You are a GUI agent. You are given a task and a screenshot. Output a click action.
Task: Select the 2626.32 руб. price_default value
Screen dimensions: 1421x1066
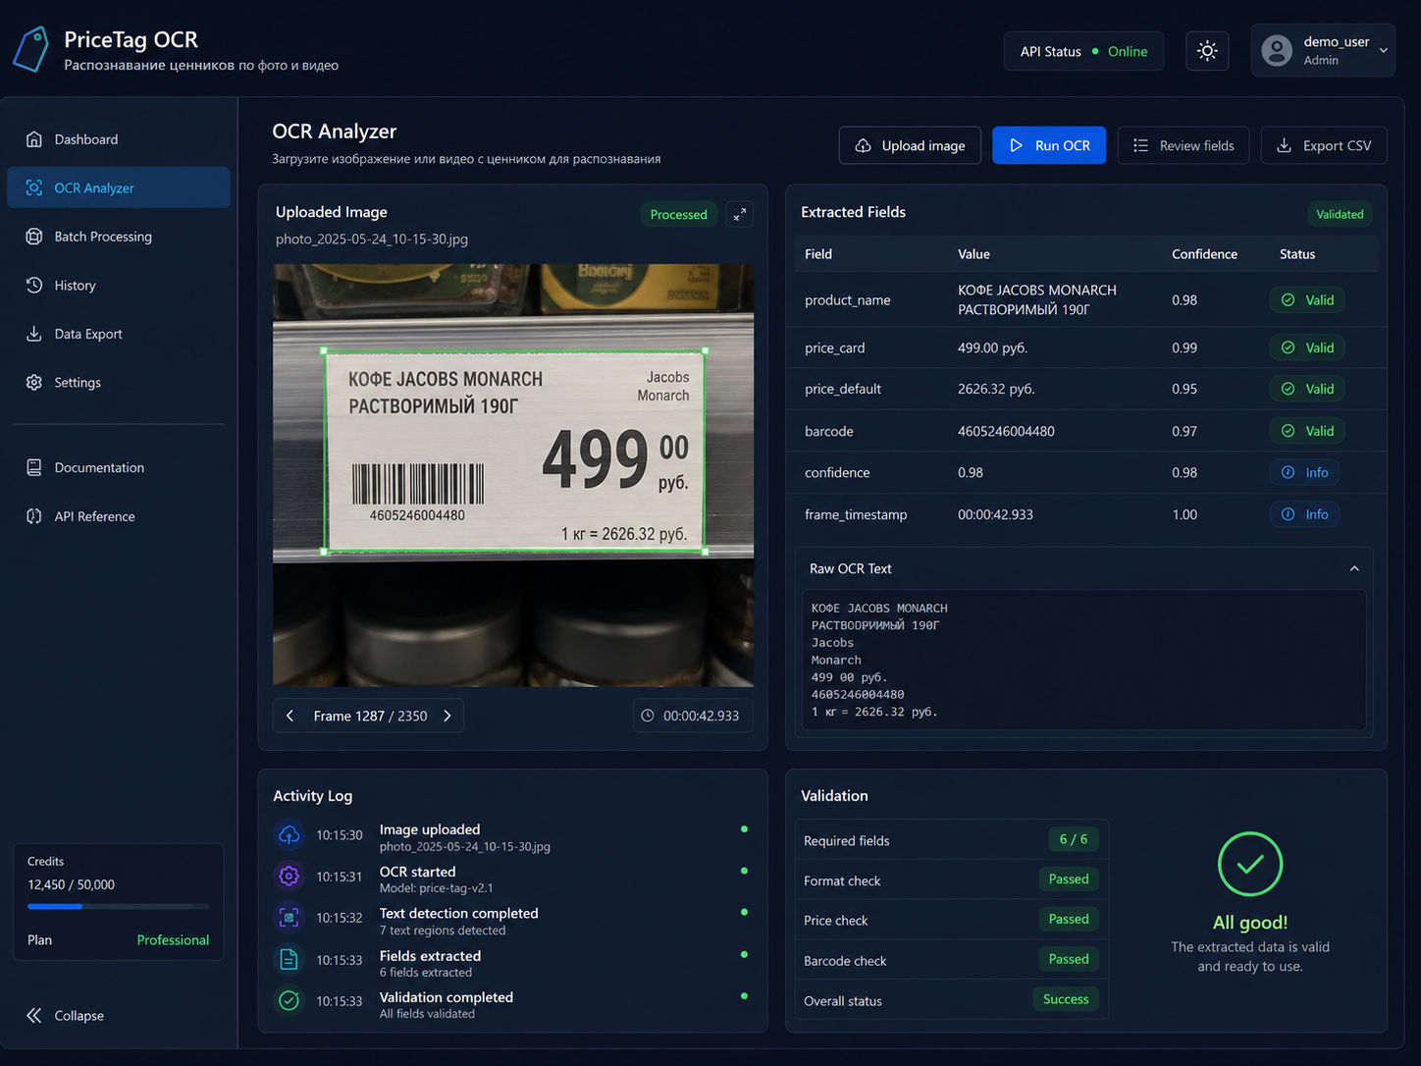[x=996, y=389]
